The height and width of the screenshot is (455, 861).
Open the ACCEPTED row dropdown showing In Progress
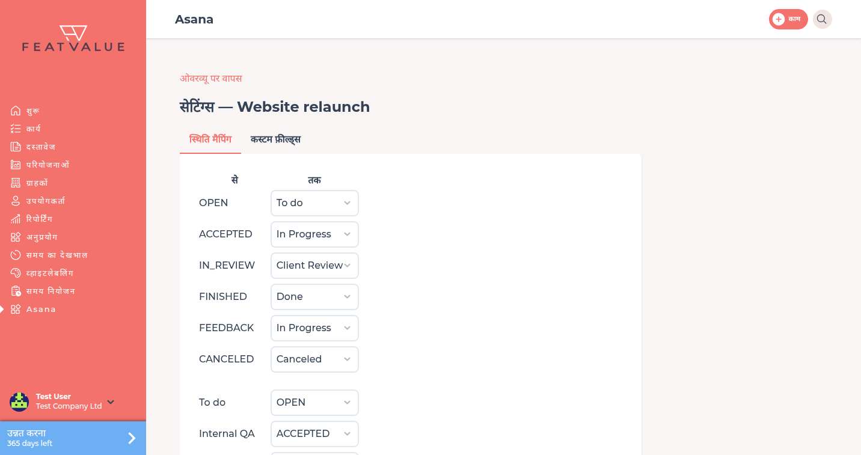[314, 234]
